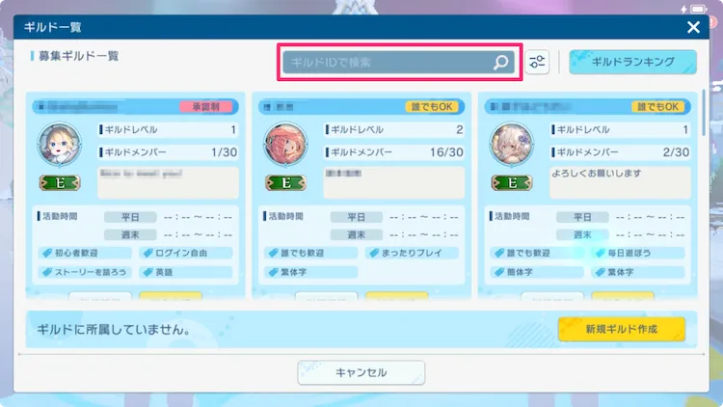Viewport: 723px width, 407px height.
Task: Open the guild filter settings icon
Action: point(537,62)
